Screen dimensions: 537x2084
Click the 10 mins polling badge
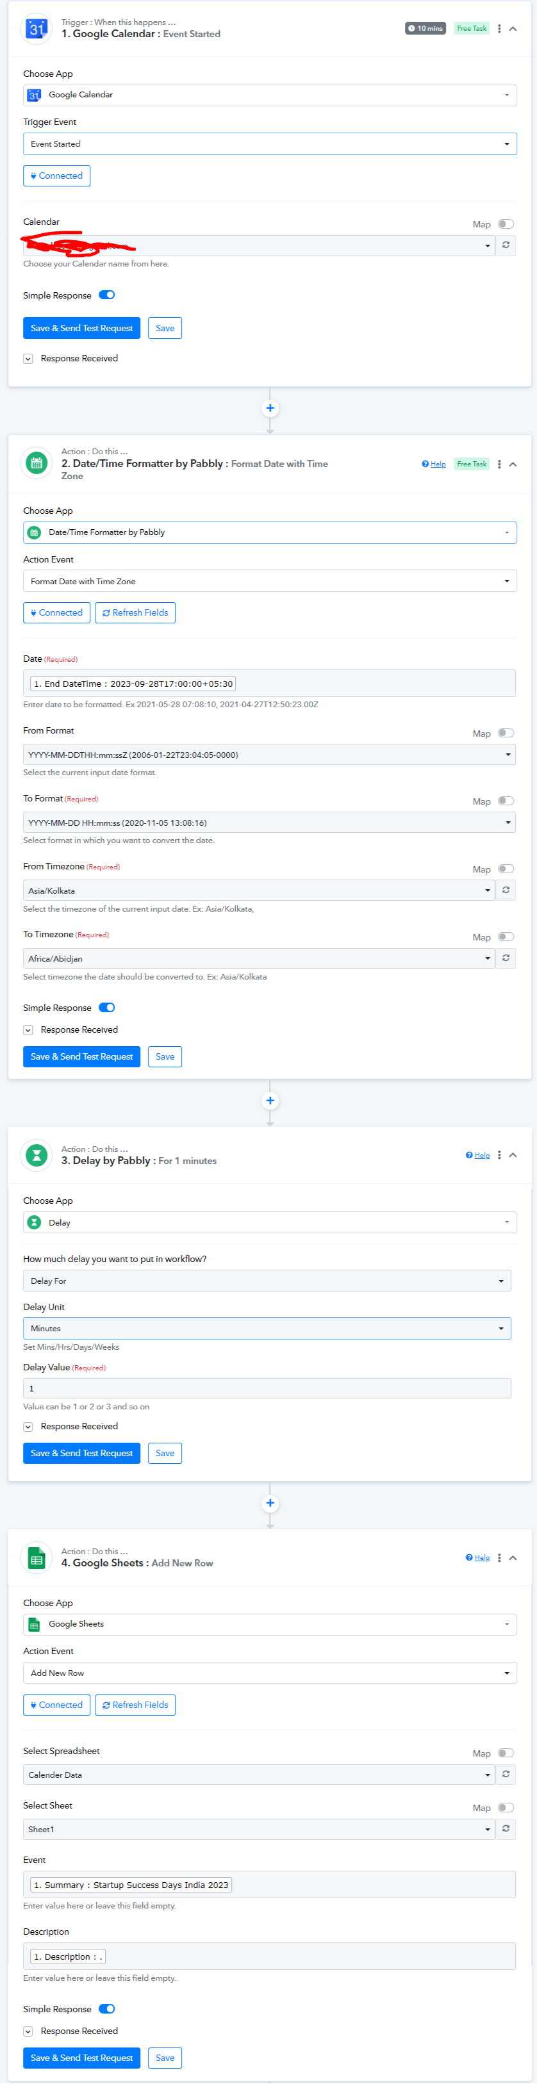coord(425,28)
